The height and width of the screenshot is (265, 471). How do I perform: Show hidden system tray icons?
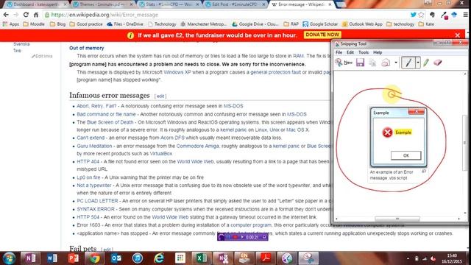pos(408,258)
